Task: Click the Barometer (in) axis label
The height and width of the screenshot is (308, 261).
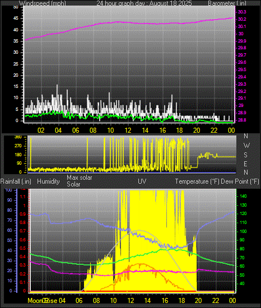Action: pos(227,3)
